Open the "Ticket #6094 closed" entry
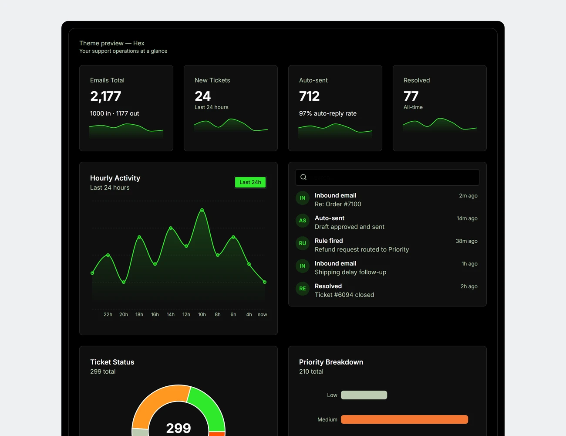The image size is (566, 436). 344,295
